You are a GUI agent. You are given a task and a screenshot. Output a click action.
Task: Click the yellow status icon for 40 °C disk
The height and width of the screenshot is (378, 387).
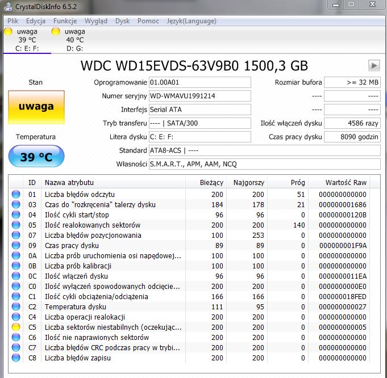pos(56,31)
